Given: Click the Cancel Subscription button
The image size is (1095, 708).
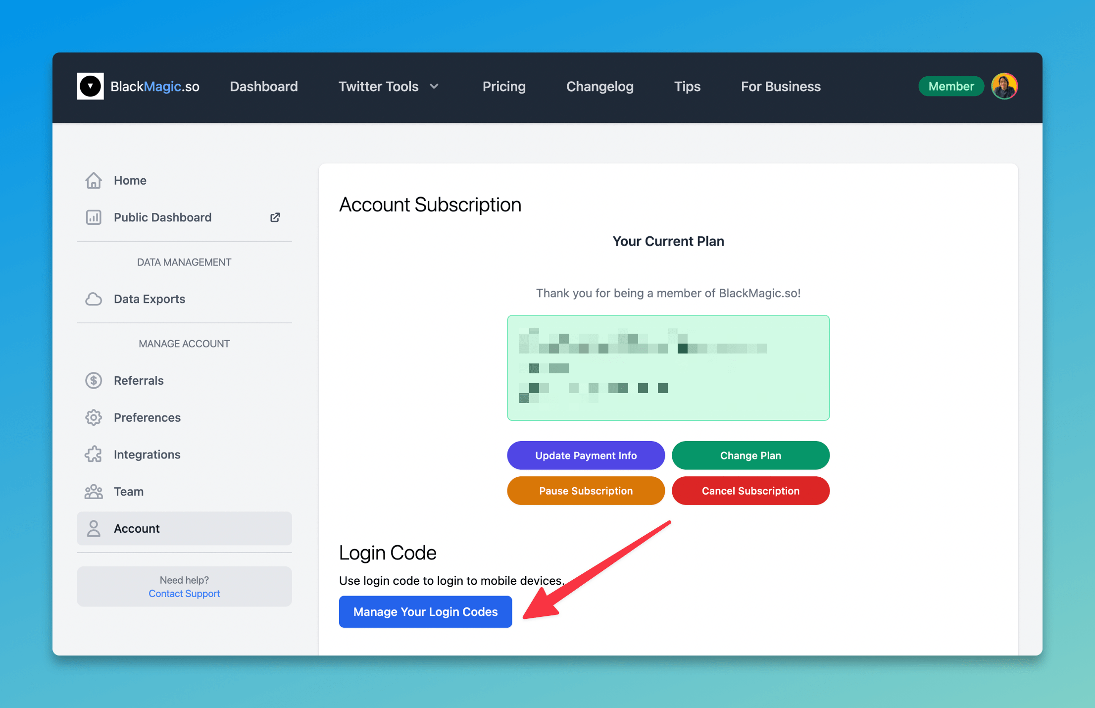Looking at the screenshot, I should pos(750,491).
